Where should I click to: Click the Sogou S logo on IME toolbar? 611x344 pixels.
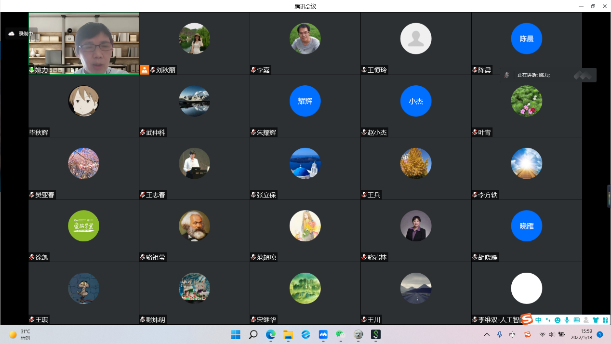pyautogui.click(x=528, y=319)
